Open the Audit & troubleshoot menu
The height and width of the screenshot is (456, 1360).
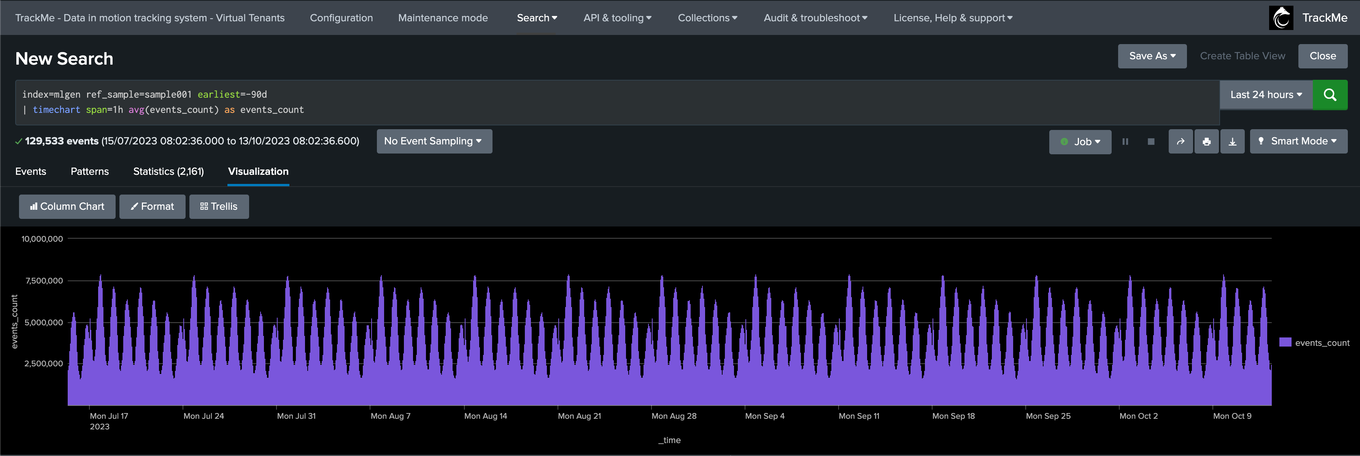pos(815,18)
